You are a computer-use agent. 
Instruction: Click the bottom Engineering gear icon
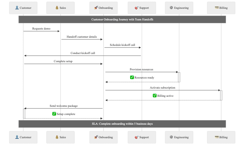171,137
